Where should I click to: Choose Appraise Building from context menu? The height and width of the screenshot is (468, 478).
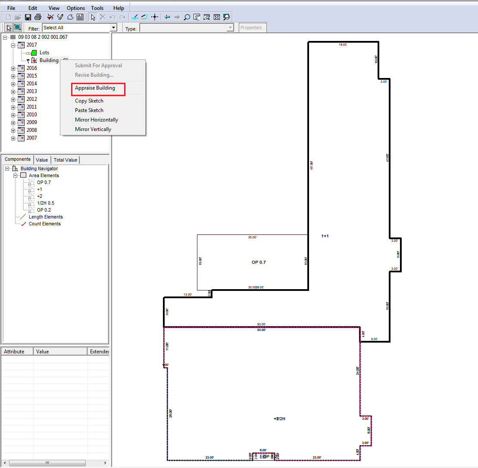95,88
